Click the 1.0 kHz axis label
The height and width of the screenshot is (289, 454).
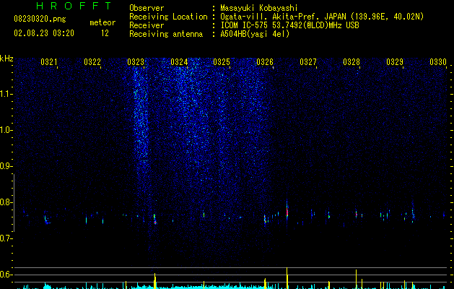[x=5, y=130]
